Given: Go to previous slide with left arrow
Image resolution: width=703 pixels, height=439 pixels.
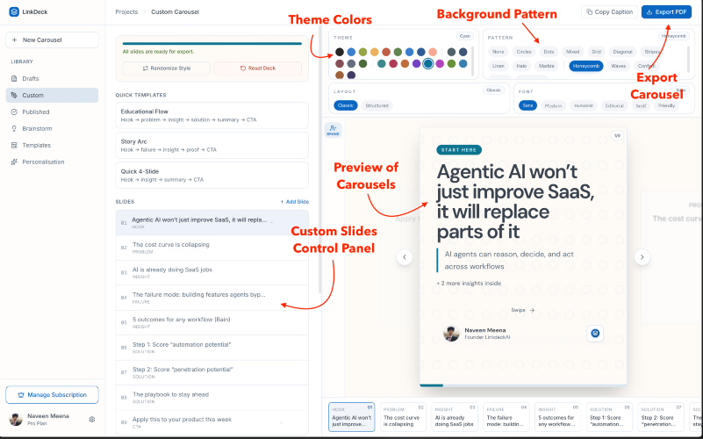Looking at the screenshot, I should [x=405, y=257].
